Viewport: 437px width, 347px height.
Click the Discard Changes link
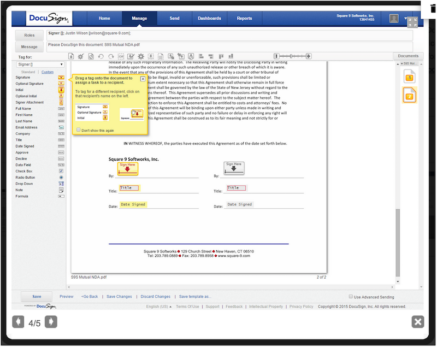155,297
